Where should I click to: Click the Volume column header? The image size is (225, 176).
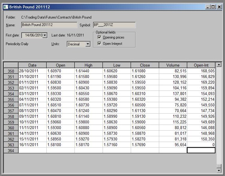coord(173,65)
